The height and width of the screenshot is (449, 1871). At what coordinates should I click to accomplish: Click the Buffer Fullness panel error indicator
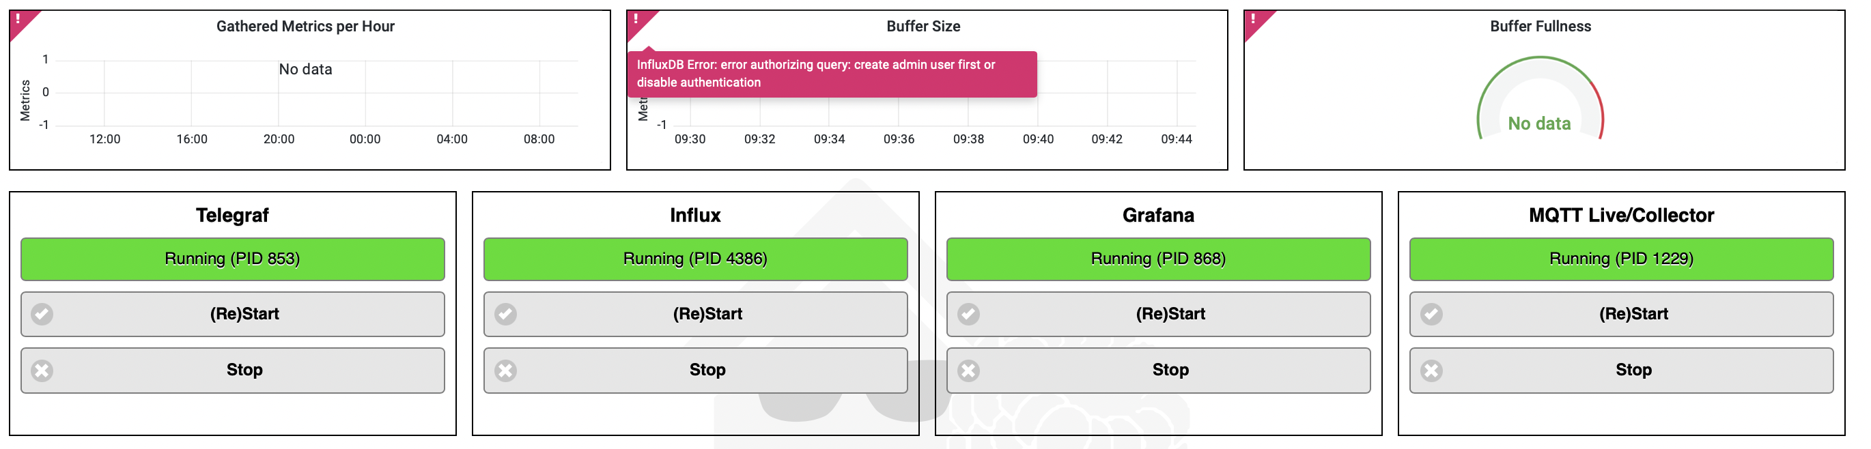1253,19
